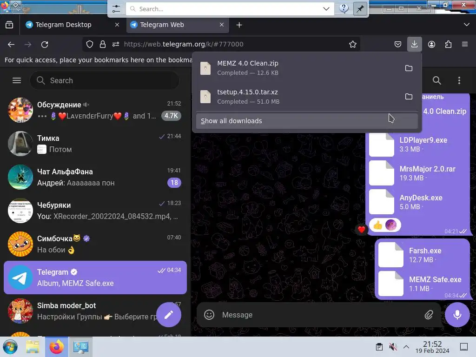The width and height of the screenshot is (476, 357).
Task: Click Show desktop button in taskbar
Action: tap(464, 347)
